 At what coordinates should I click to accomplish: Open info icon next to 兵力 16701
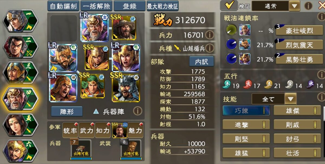tap(210, 35)
